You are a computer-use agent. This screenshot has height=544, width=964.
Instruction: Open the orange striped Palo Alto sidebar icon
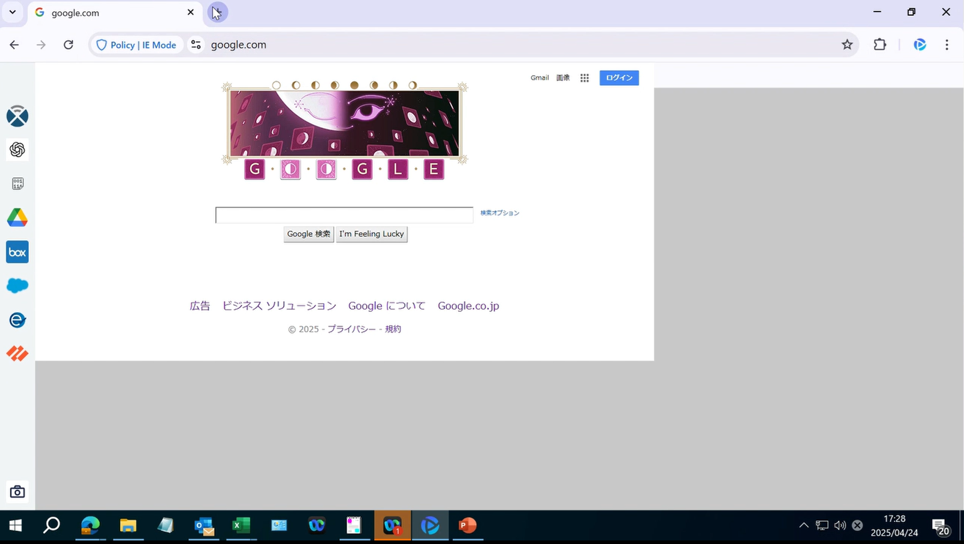point(17,354)
